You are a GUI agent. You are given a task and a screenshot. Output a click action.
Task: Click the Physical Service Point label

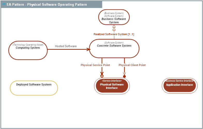coord(95,65)
